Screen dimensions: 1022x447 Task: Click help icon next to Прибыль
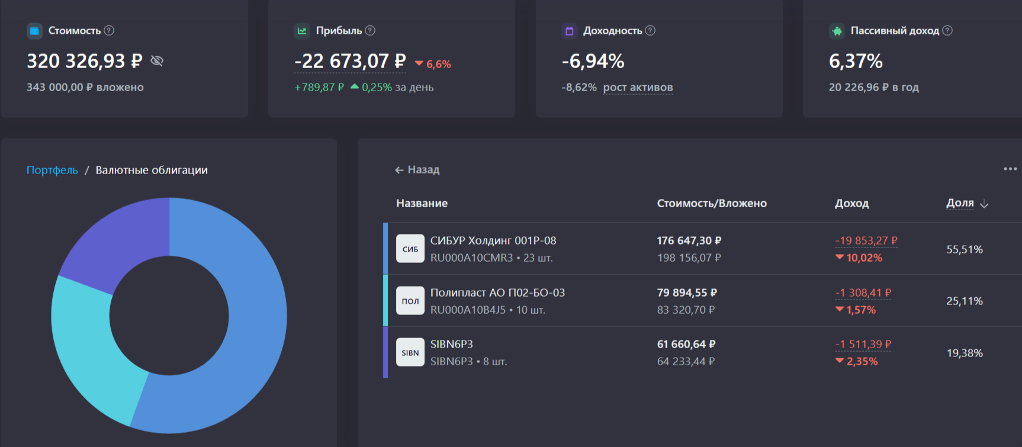tap(370, 30)
